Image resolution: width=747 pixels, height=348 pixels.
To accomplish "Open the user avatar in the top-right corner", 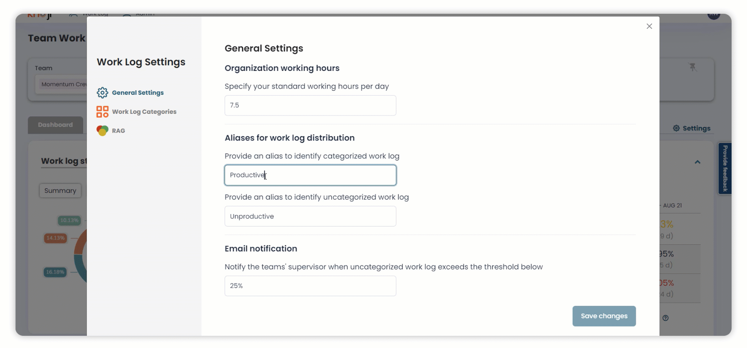I will click(x=713, y=15).
